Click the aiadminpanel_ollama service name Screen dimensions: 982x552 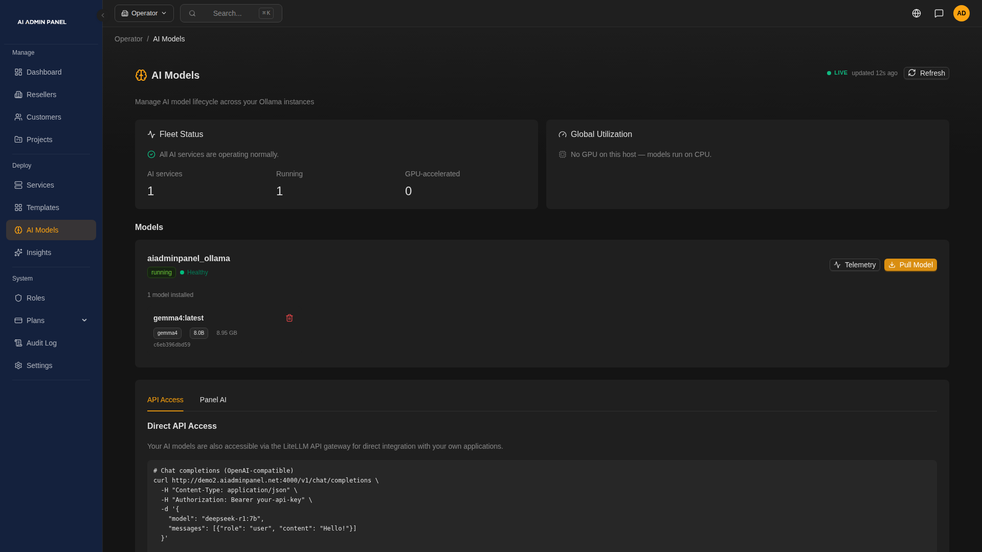[189, 259]
